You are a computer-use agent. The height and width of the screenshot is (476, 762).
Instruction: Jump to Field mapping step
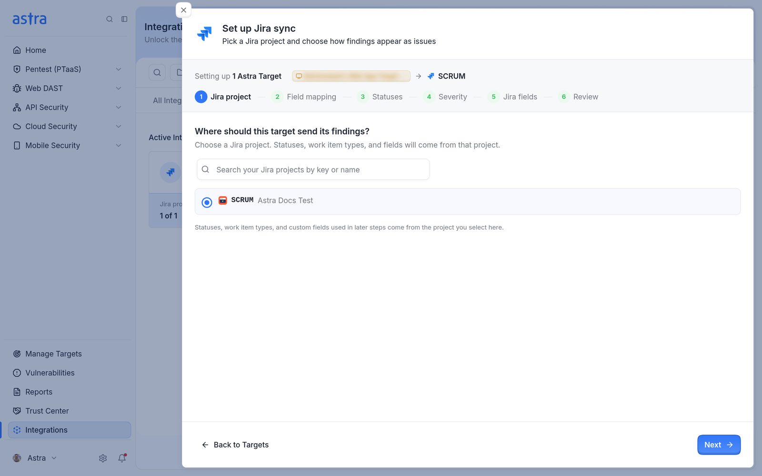pyautogui.click(x=304, y=97)
